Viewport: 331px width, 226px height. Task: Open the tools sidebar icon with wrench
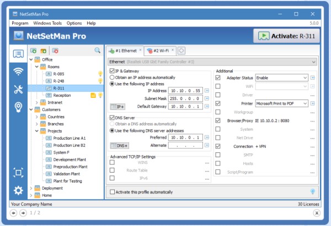pos(18,89)
